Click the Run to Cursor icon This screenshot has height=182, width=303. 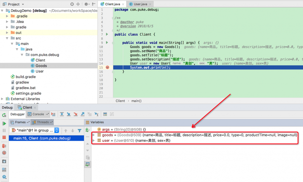pos(96,114)
